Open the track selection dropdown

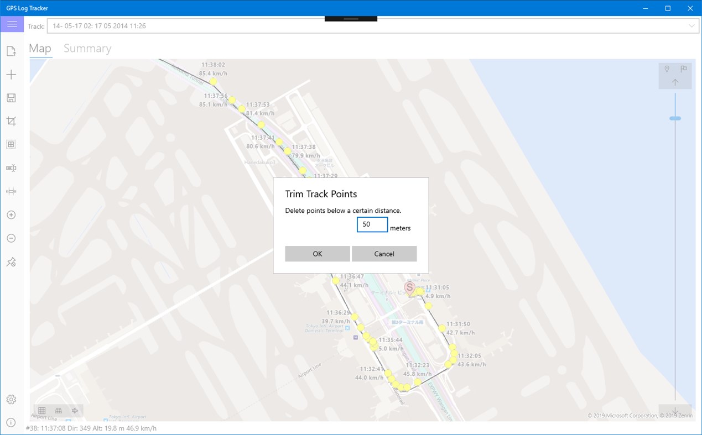(x=691, y=25)
